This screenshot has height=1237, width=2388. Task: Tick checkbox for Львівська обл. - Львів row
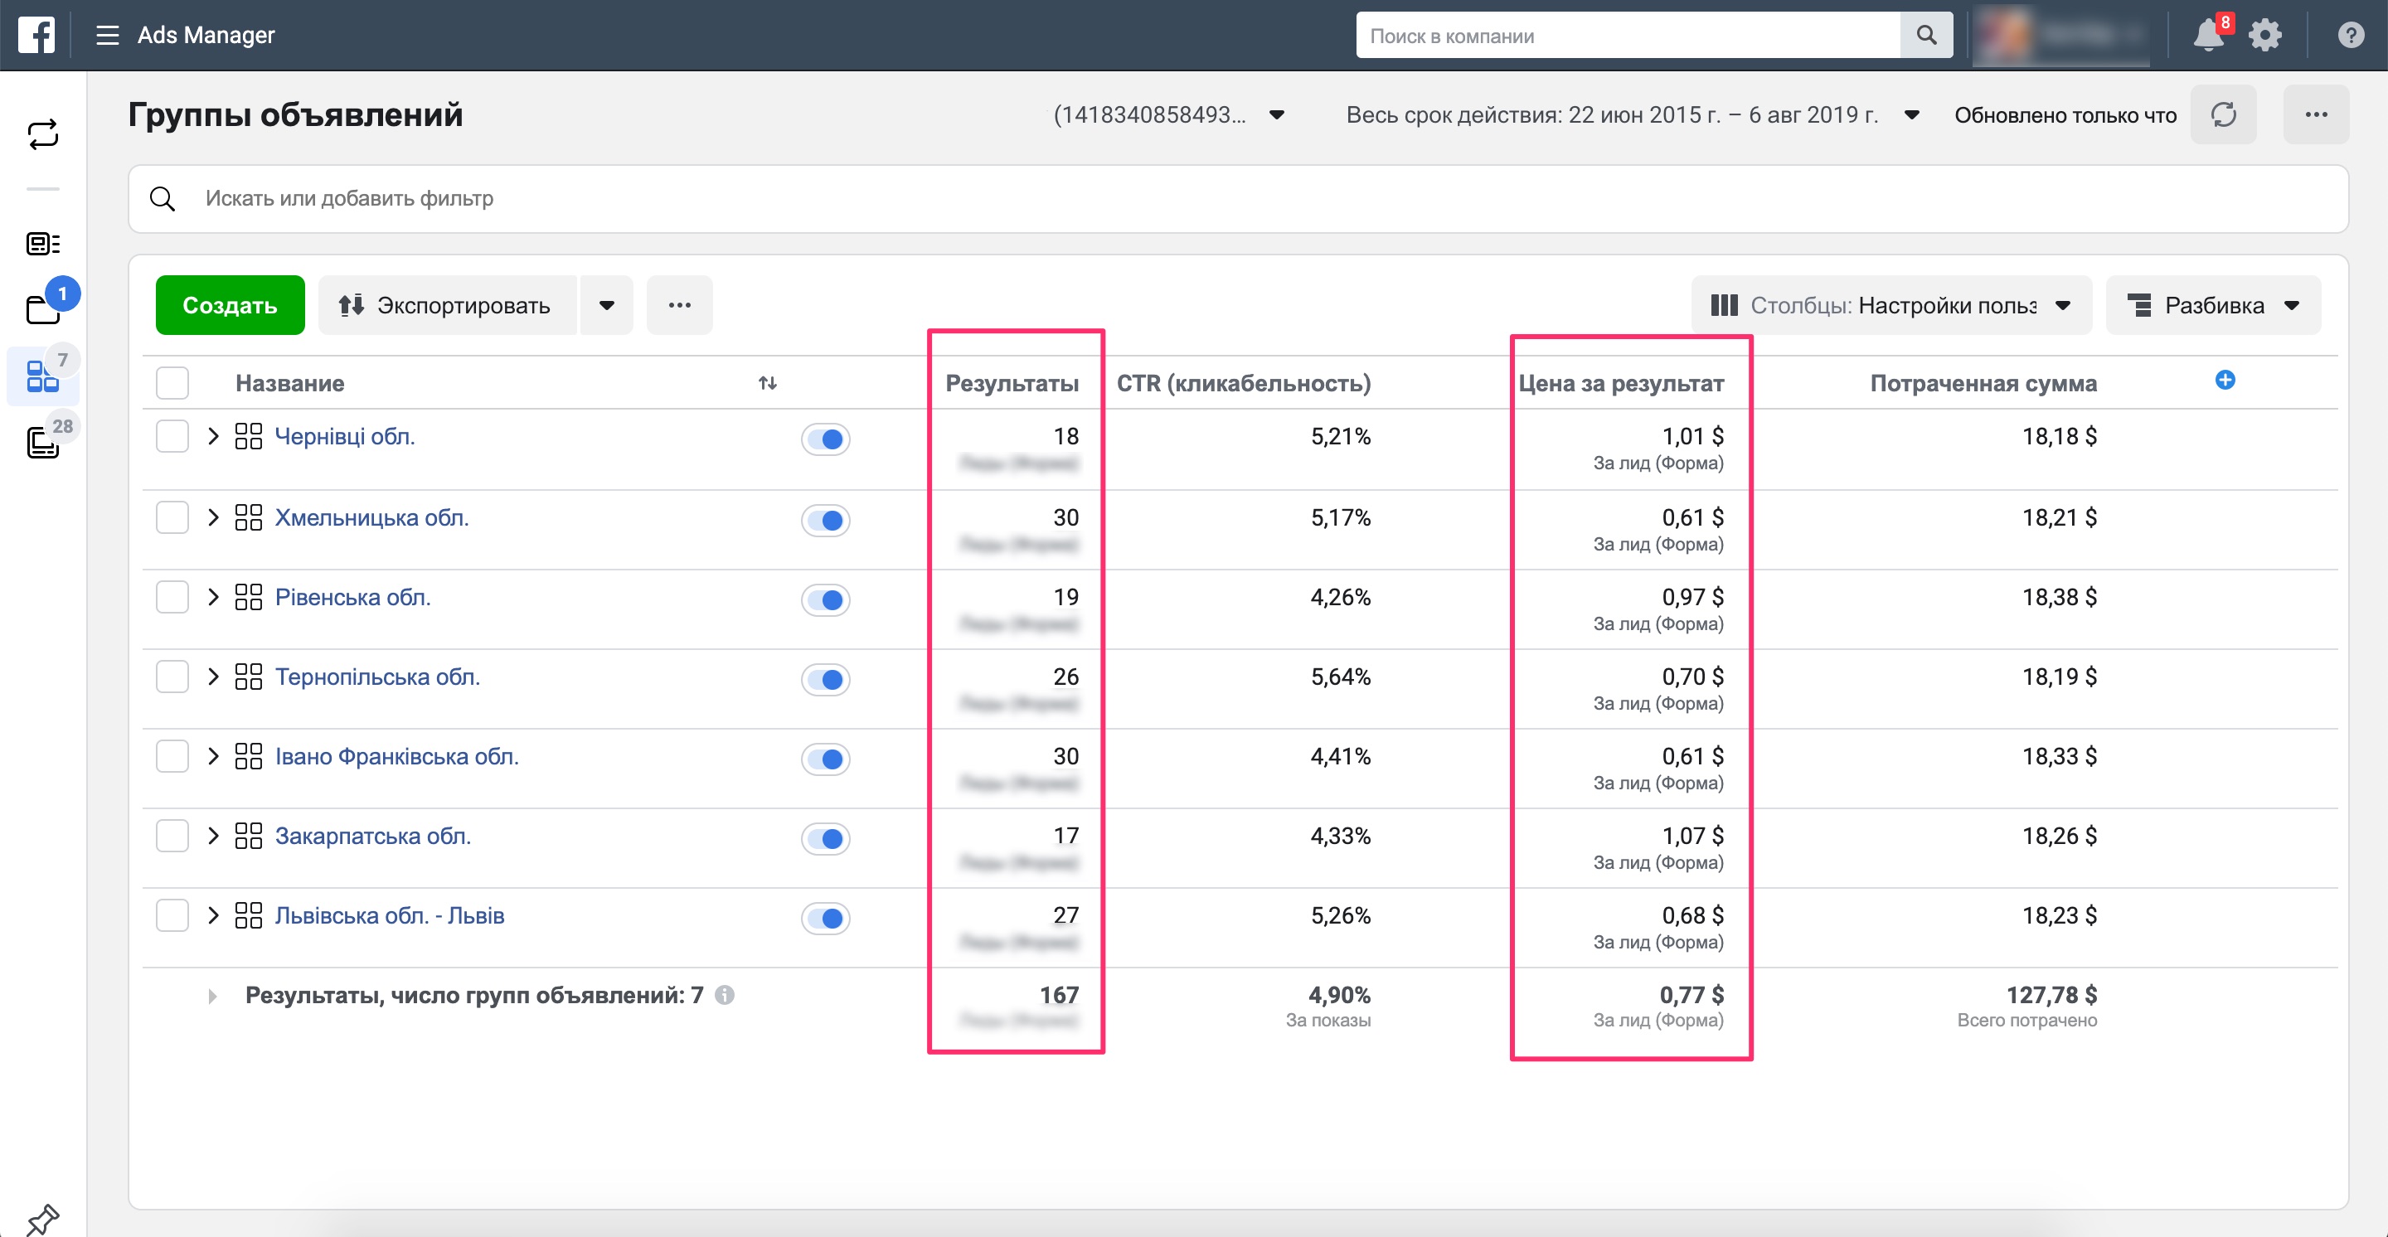172,916
